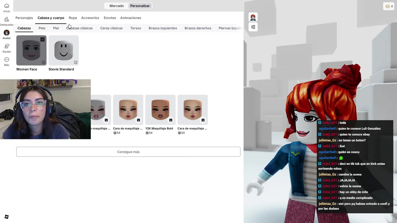Click Stevie Standard item name
This screenshot has height=223, width=397.
[61, 69]
